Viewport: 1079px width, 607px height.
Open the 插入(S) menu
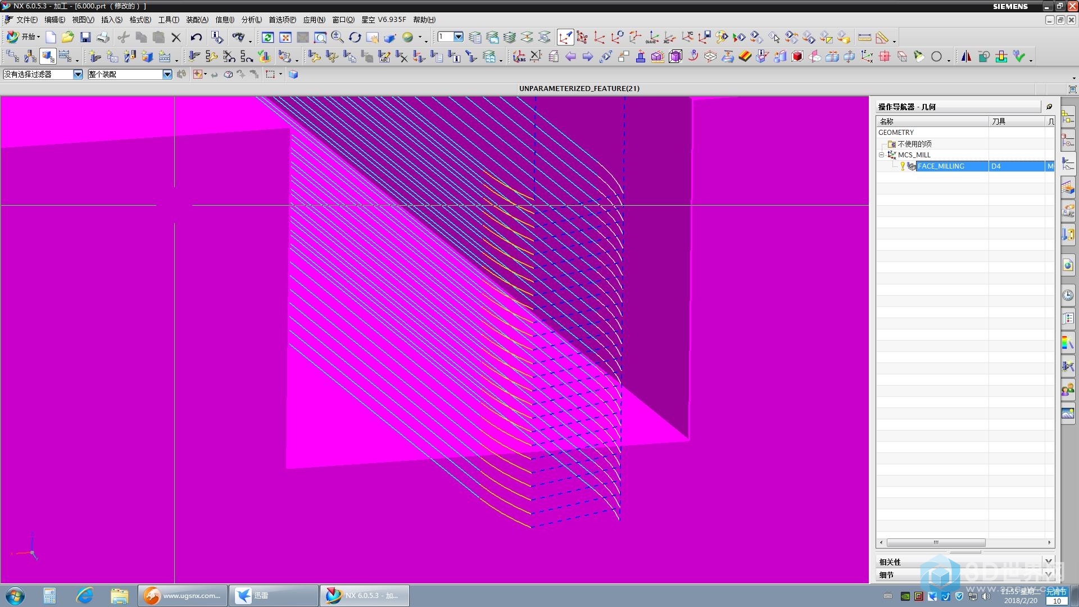tap(112, 20)
